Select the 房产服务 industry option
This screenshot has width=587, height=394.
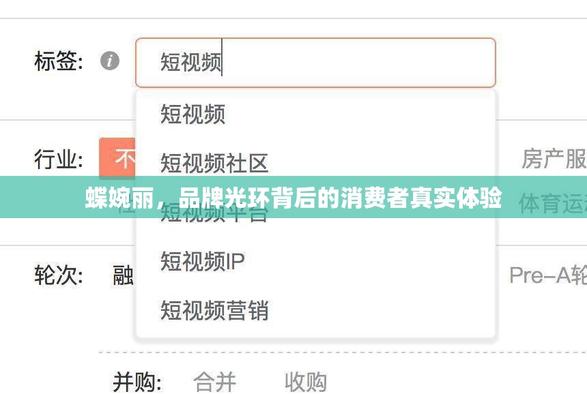[554, 159]
